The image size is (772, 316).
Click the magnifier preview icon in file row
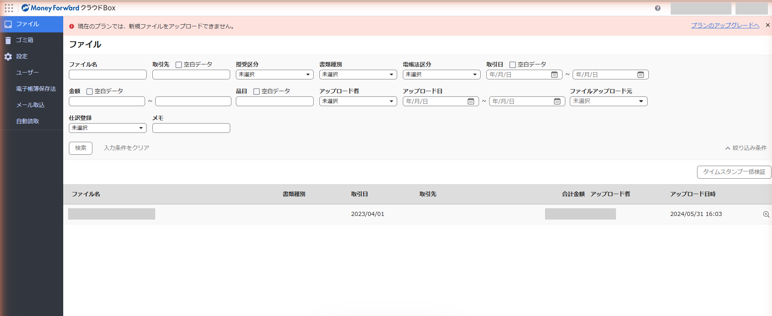tap(766, 214)
